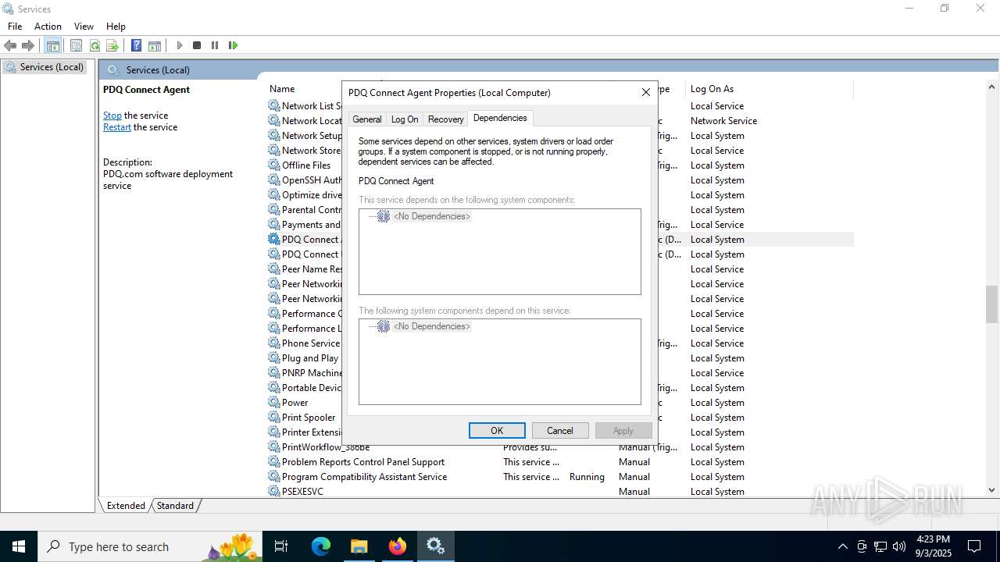This screenshot has width=1000, height=562.
Task: Switch to the General tab
Action: (x=367, y=119)
